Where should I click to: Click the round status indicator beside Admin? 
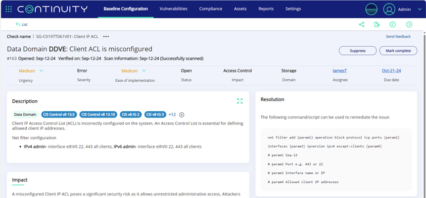click(371, 9)
